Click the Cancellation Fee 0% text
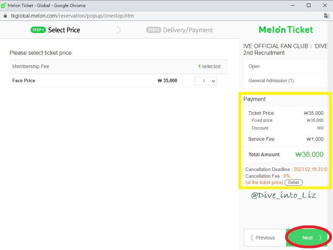Image resolution: width=333 pixels, height=250 pixels. point(268,176)
